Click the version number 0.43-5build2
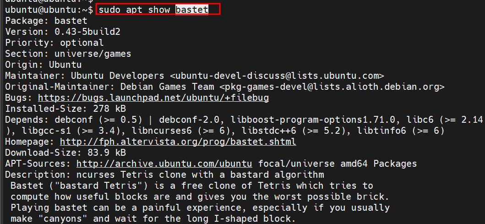The width and height of the screenshot is (485, 224). coord(87,32)
